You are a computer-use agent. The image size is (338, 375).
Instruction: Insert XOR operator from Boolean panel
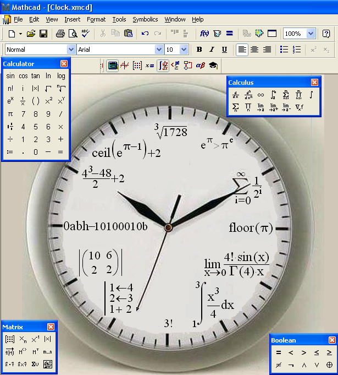[x=329, y=365]
